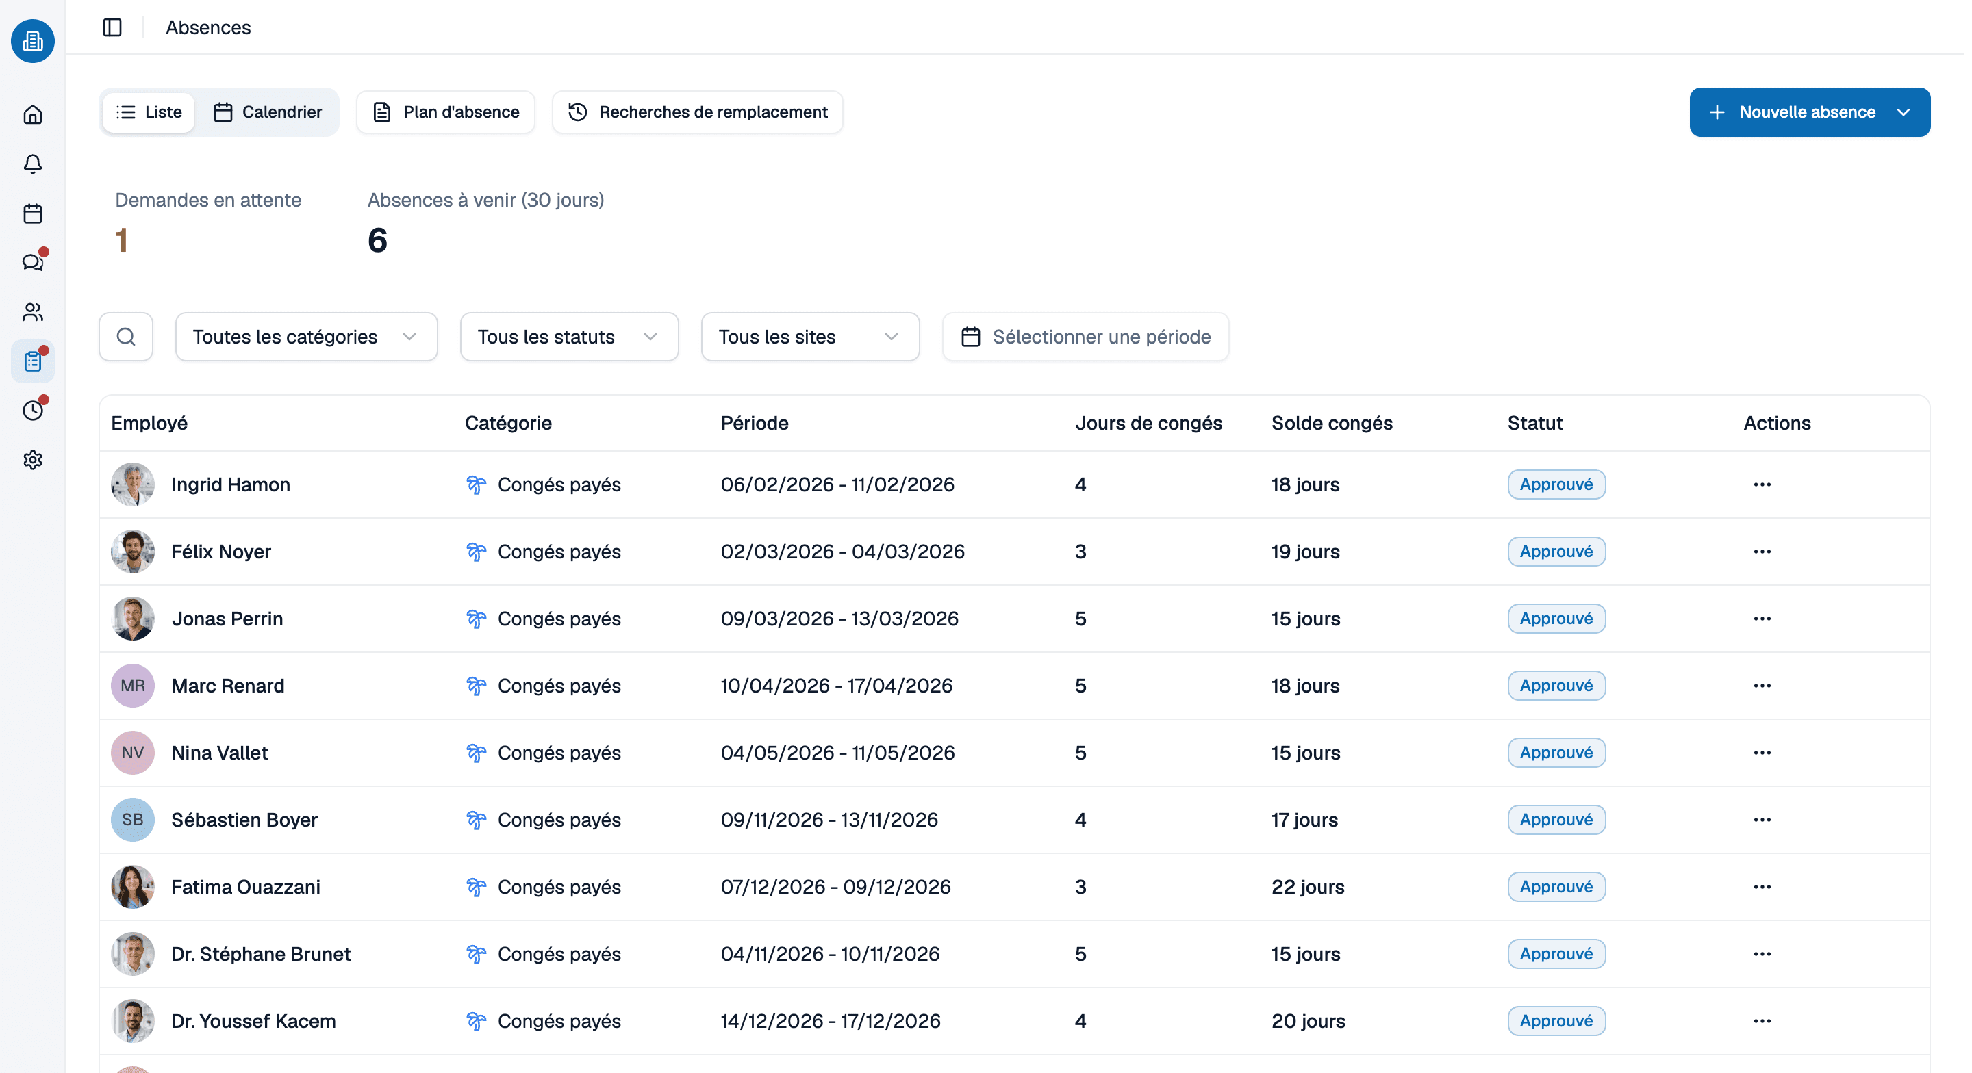Click the 20 jours balance for Dr. Youssef Kacem
Image resolution: width=1972 pixels, height=1073 pixels.
(1309, 1021)
